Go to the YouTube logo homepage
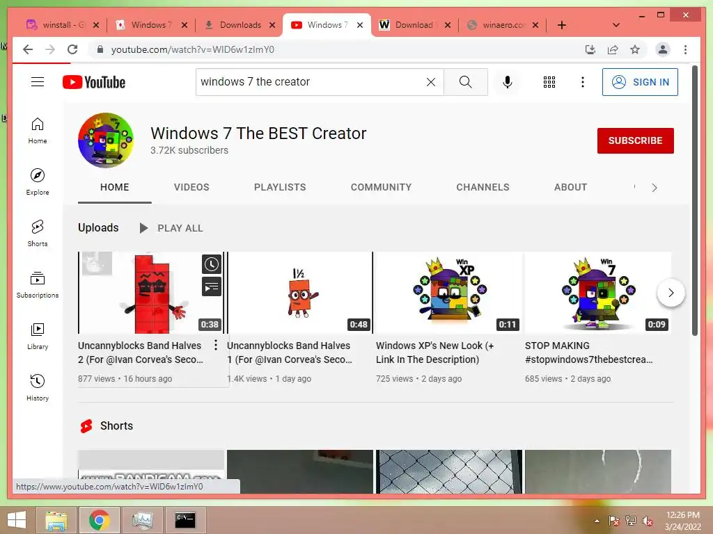Screen dimensions: 713x534 [x=94, y=82]
